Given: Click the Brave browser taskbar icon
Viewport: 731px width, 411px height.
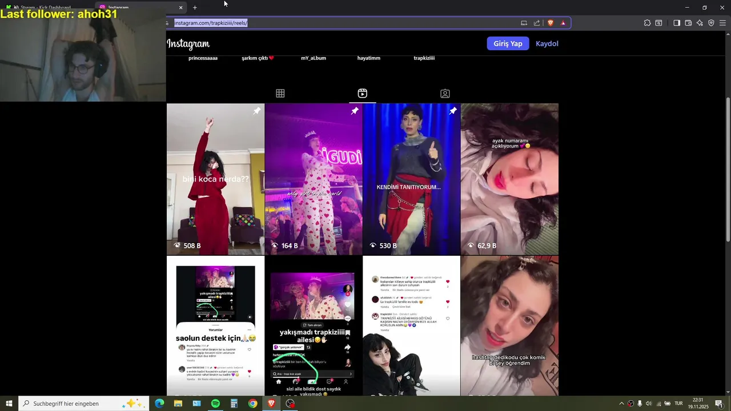Looking at the screenshot, I should tap(271, 404).
